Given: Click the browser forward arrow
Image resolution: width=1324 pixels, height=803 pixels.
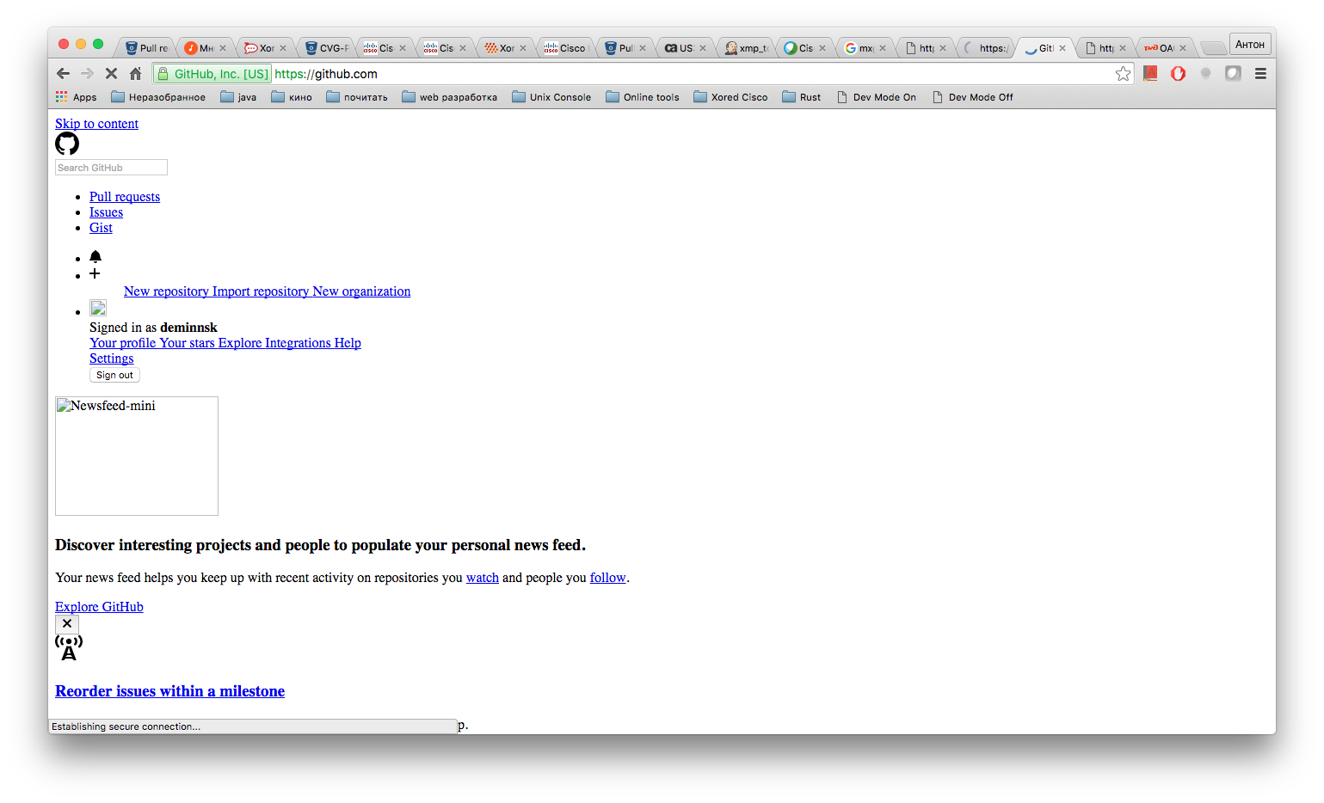Looking at the screenshot, I should coord(87,74).
